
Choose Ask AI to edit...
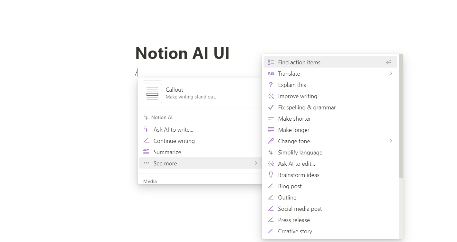click(x=330, y=164)
